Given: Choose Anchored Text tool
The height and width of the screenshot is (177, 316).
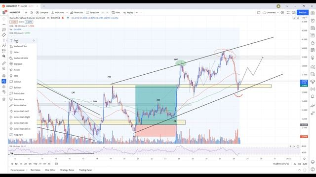Looking at the screenshot, I should coord(22,46).
